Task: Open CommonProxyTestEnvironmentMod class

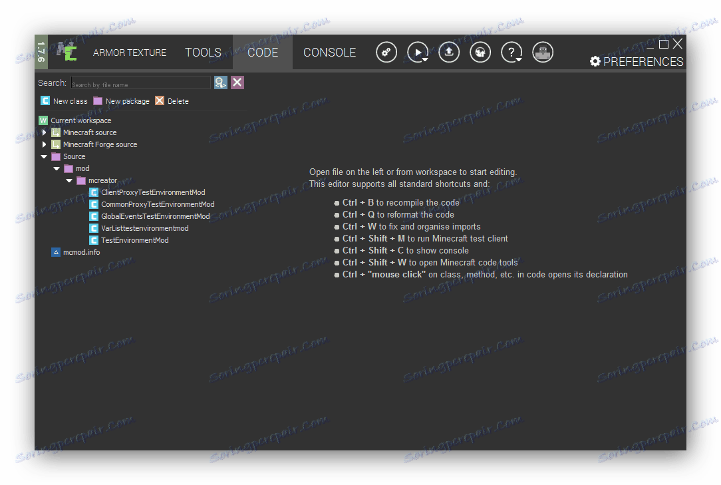Action: tap(158, 204)
